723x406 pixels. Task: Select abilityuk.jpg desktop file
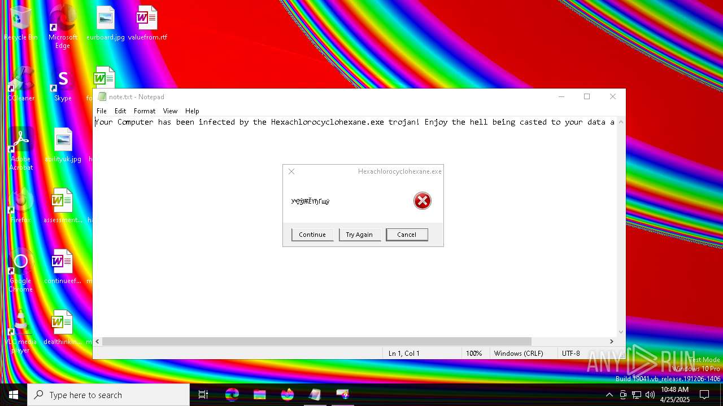[63, 145]
